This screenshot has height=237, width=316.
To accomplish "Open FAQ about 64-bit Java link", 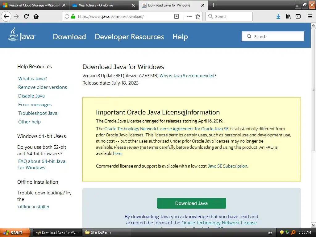I will [x=42, y=164].
